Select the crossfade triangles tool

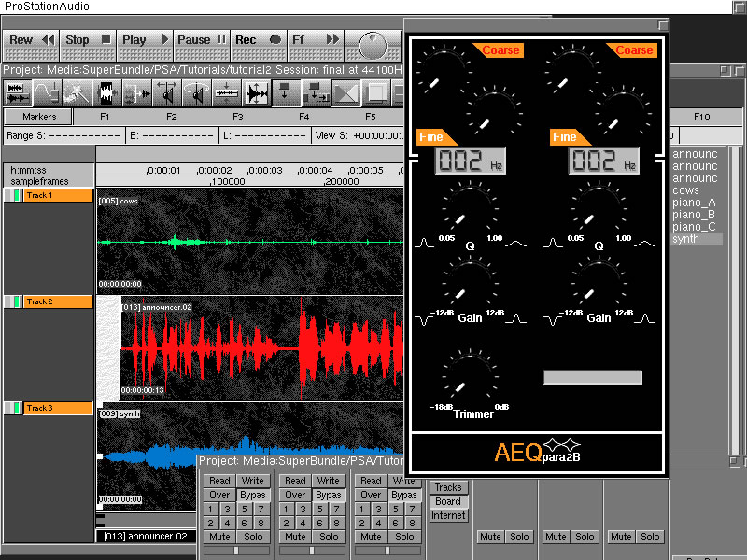point(346,92)
